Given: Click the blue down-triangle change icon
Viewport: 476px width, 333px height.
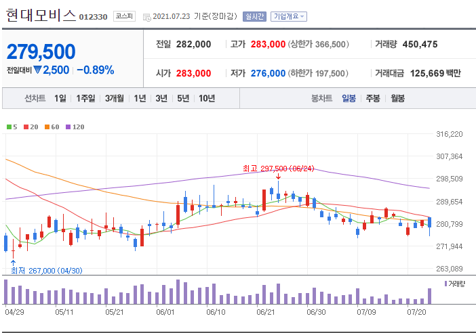Looking at the screenshot, I should (x=37, y=70).
